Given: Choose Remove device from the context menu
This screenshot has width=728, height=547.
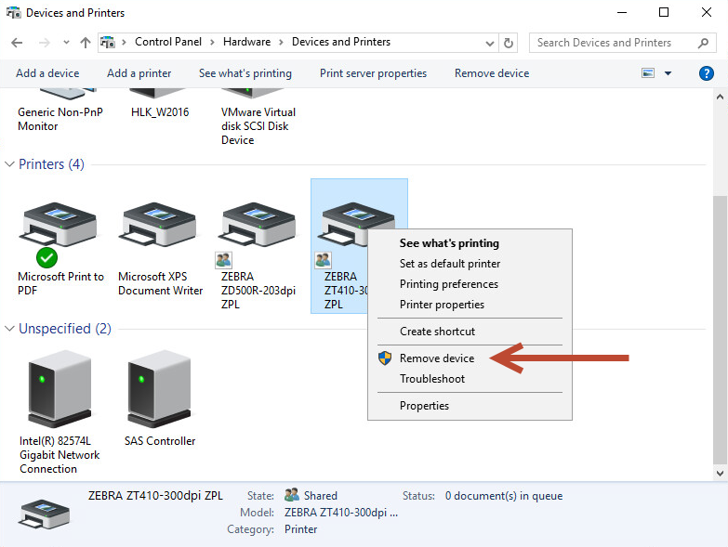Looking at the screenshot, I should pos(436,358).
